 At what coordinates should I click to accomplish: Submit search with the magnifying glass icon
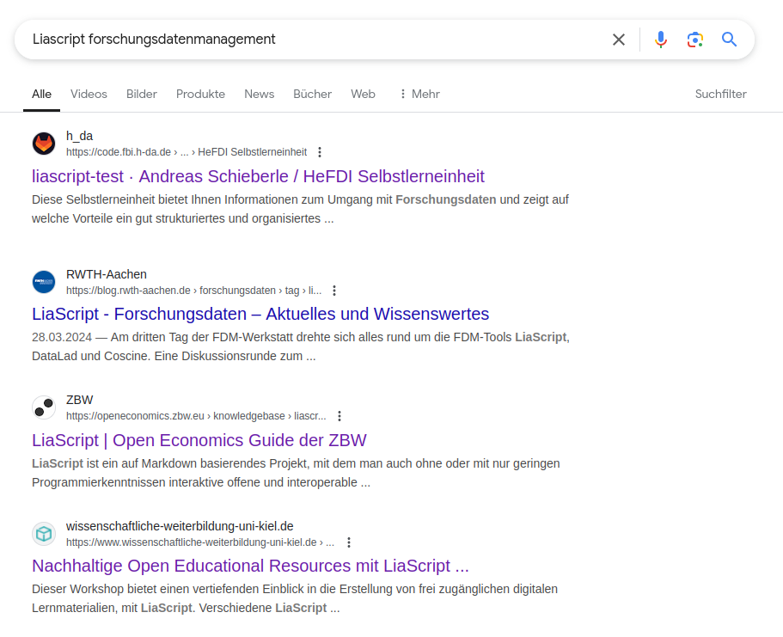(729, 39)
